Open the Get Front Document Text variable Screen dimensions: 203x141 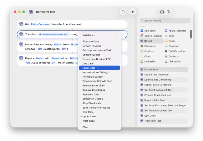[54, 34]
